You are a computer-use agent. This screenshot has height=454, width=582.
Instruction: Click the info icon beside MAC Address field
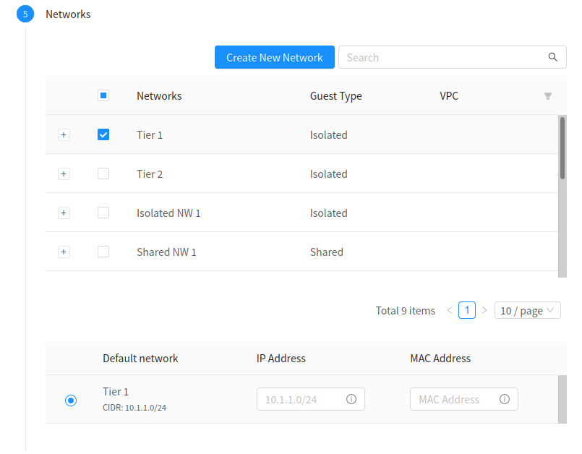[505, 399]
